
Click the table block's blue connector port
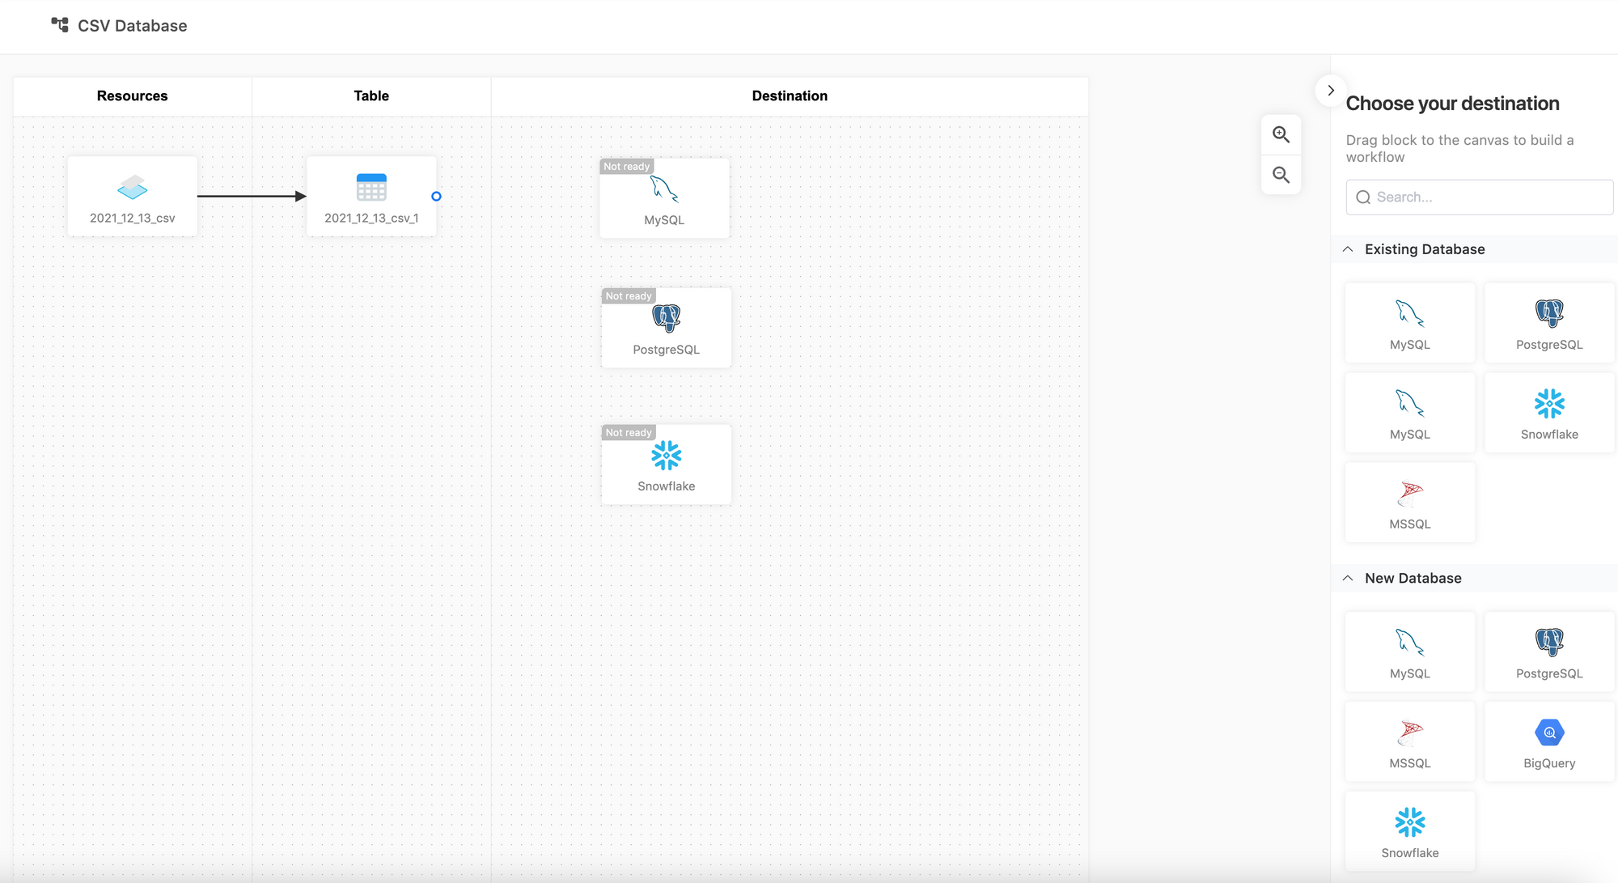coord(436,197)
